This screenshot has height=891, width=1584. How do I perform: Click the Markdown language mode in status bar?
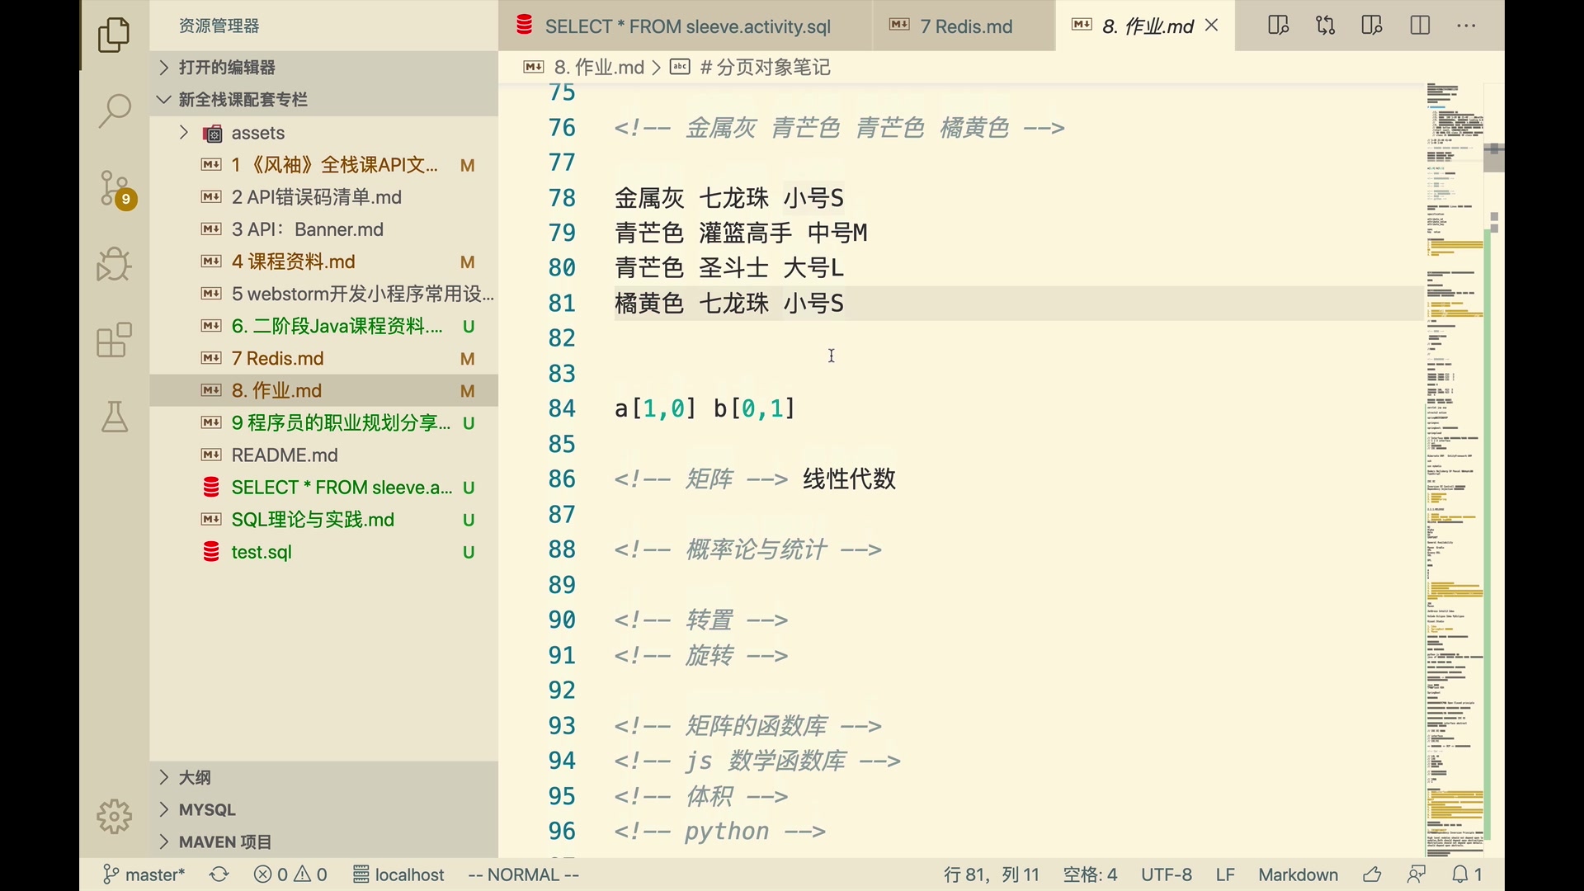1296,874
